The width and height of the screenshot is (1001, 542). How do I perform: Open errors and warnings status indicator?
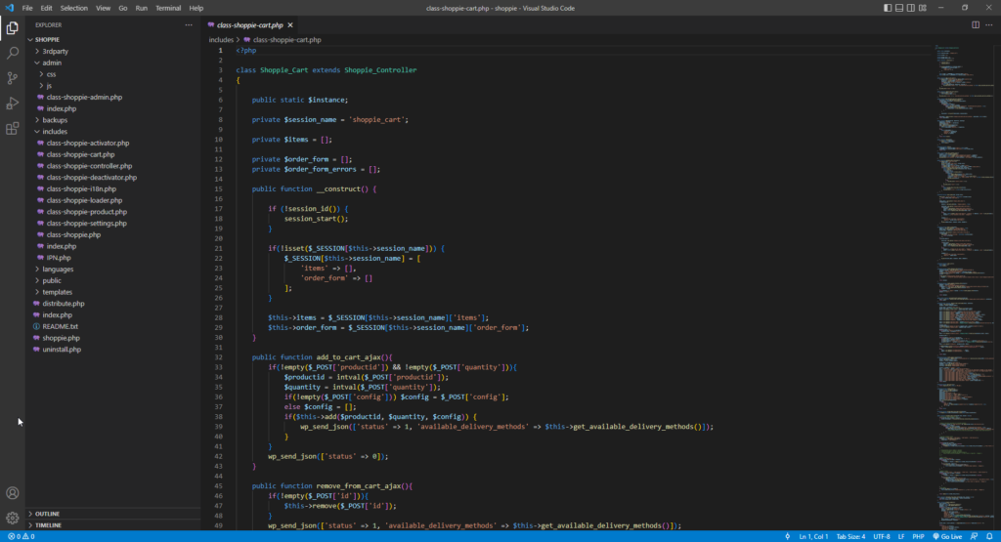(22, 536)
